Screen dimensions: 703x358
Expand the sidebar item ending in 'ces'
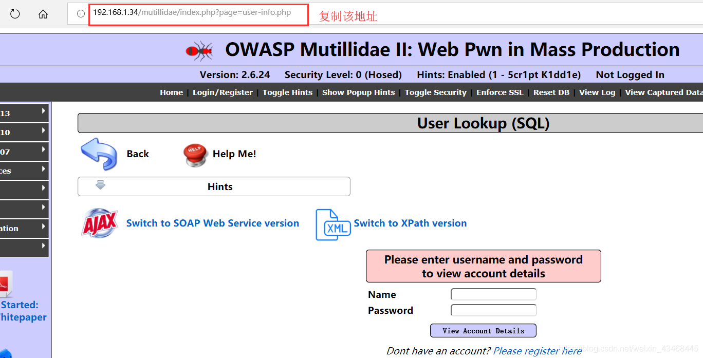(x=24, y=171)
